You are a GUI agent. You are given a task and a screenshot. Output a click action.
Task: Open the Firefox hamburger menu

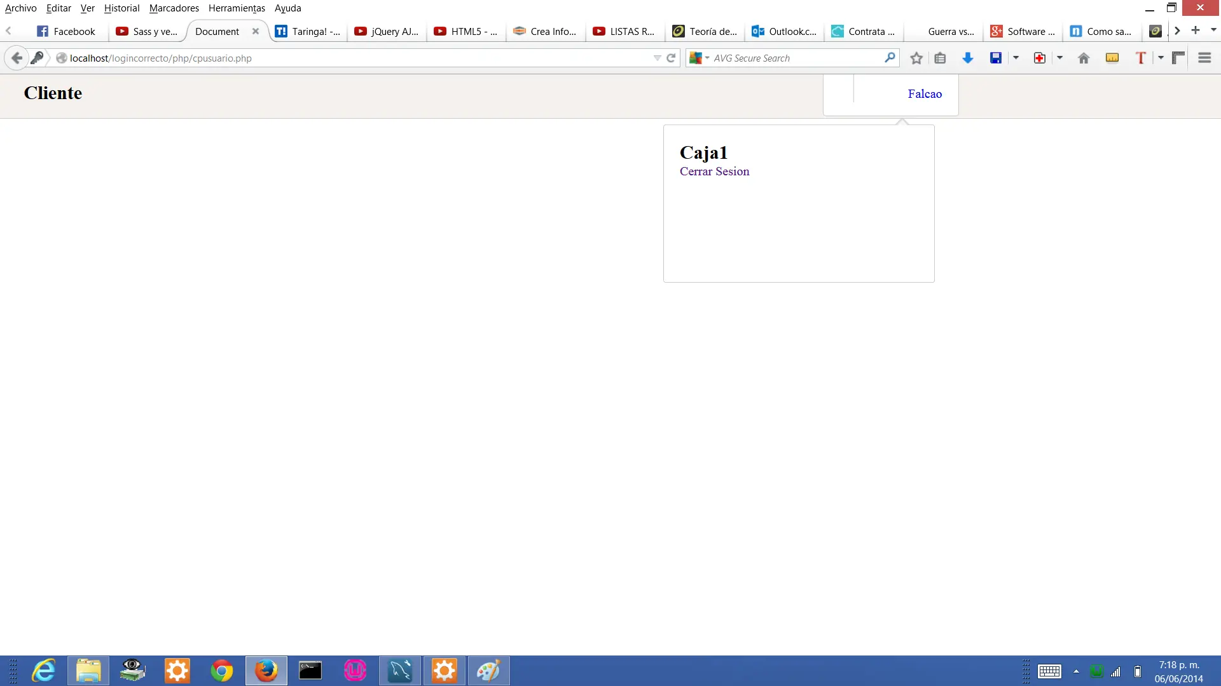1204,58
